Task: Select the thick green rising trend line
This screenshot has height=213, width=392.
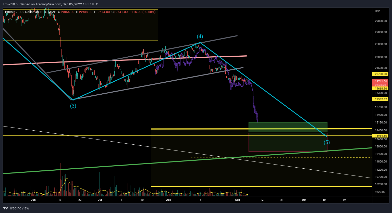Action: pos(187,160)
